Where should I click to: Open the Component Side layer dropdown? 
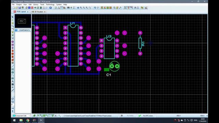point(22,116)
